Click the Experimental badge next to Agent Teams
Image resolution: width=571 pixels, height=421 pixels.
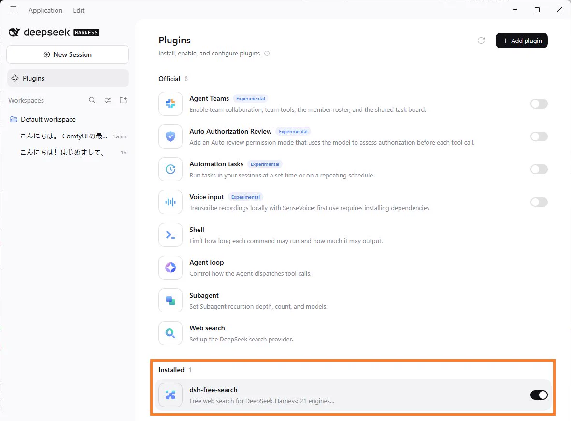pos(251,98)
